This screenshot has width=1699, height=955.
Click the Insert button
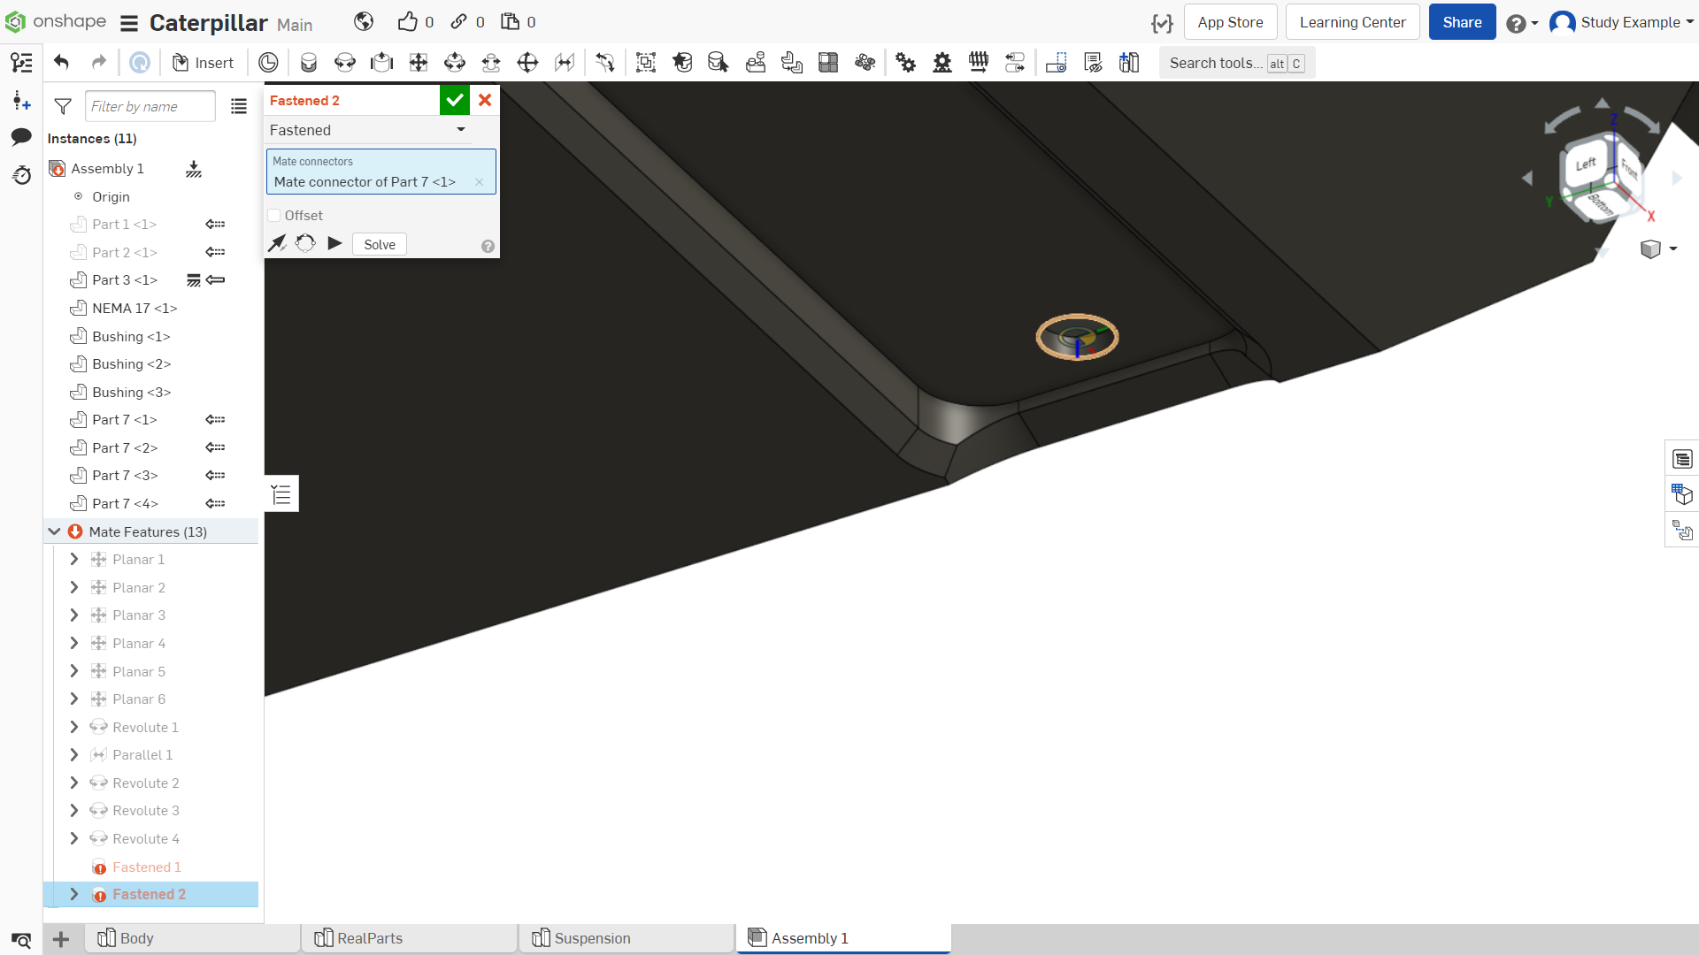pos(203,63)
